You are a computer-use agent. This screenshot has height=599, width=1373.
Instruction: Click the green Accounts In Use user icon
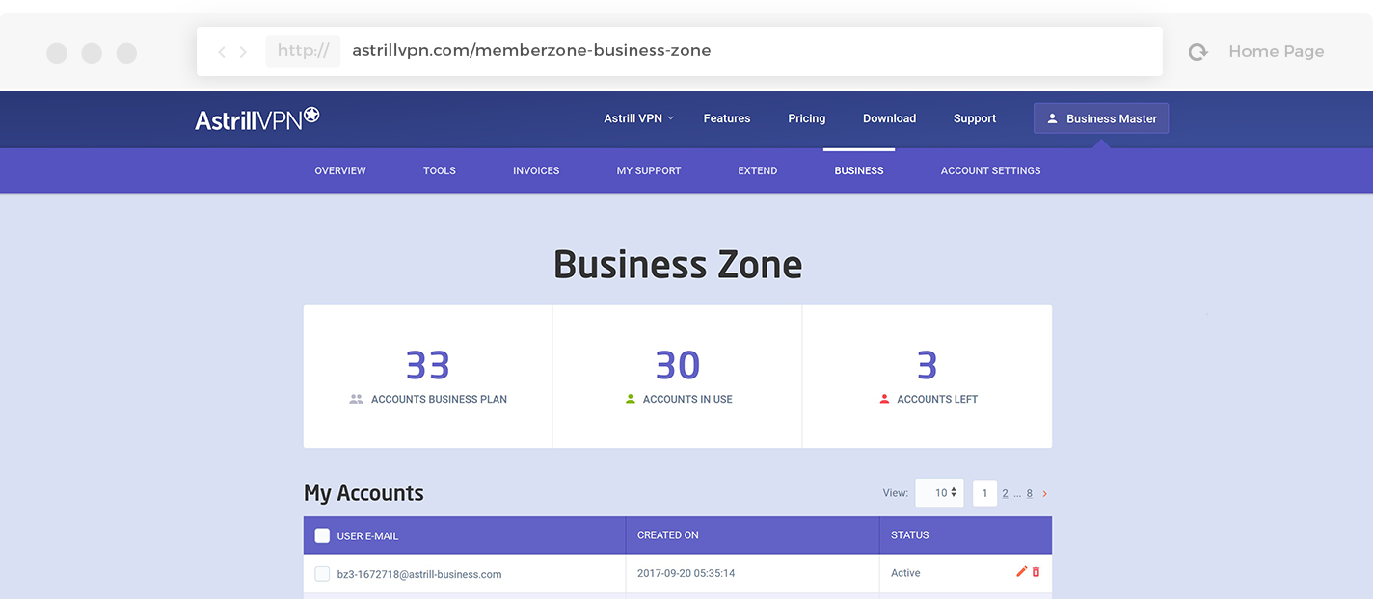coord(628,397)
